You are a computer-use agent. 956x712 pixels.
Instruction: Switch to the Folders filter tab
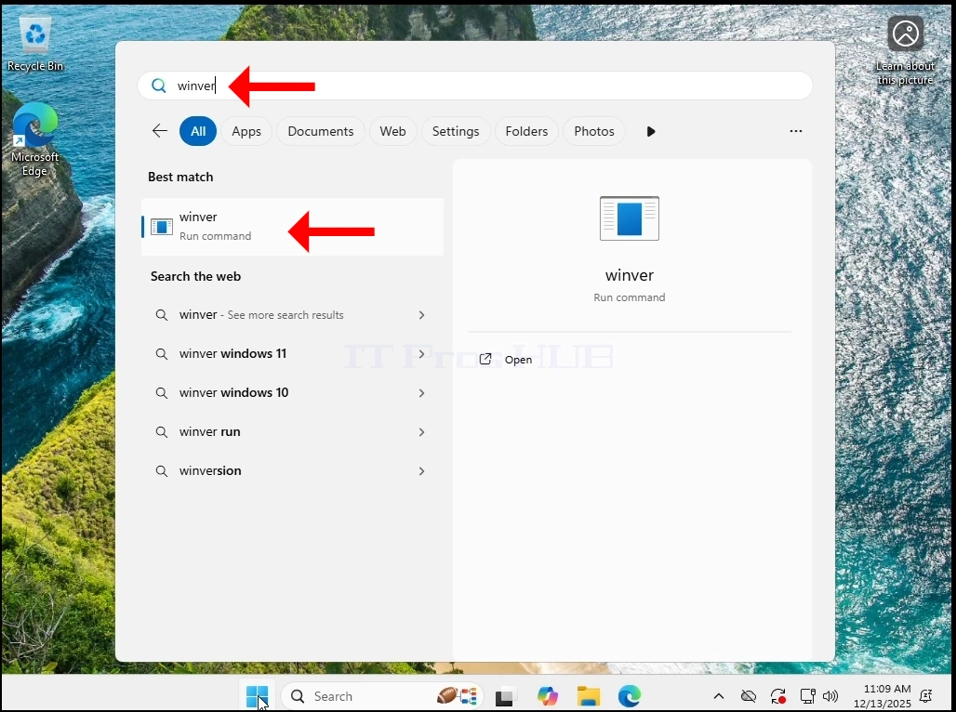[526, 131]
